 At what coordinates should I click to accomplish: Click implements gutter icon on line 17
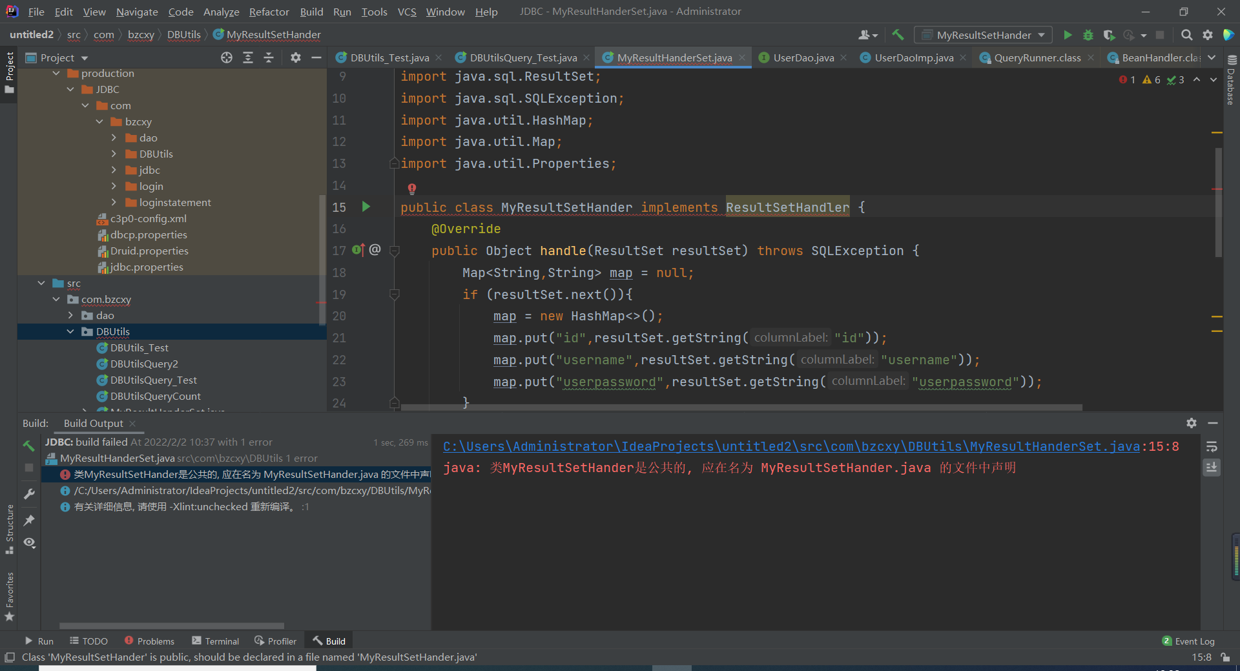click(x=358, y=250)
